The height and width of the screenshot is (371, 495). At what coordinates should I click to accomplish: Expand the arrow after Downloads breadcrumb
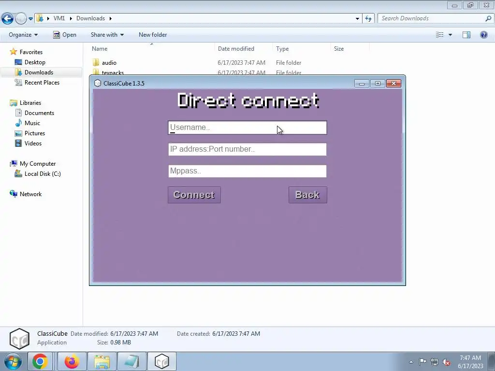tap(111, 18)
